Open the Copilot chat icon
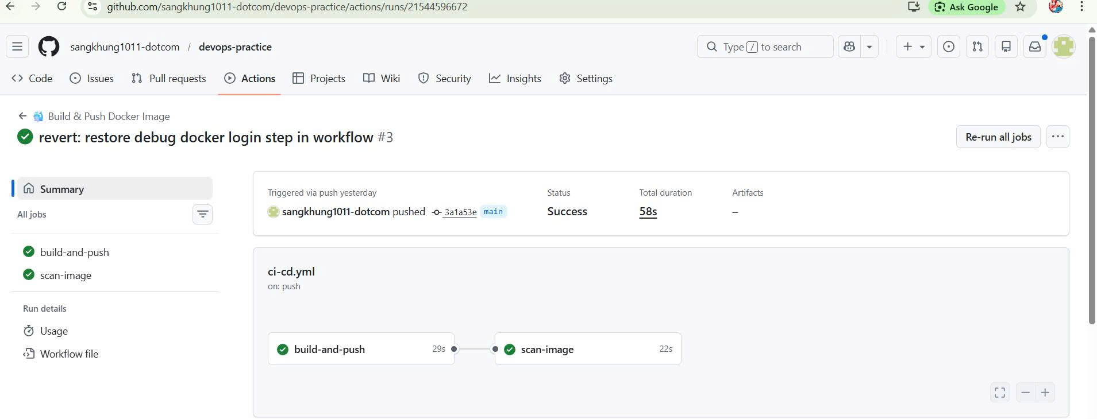The width and height of the screenshot is (1097, 419). click(849, 46)
